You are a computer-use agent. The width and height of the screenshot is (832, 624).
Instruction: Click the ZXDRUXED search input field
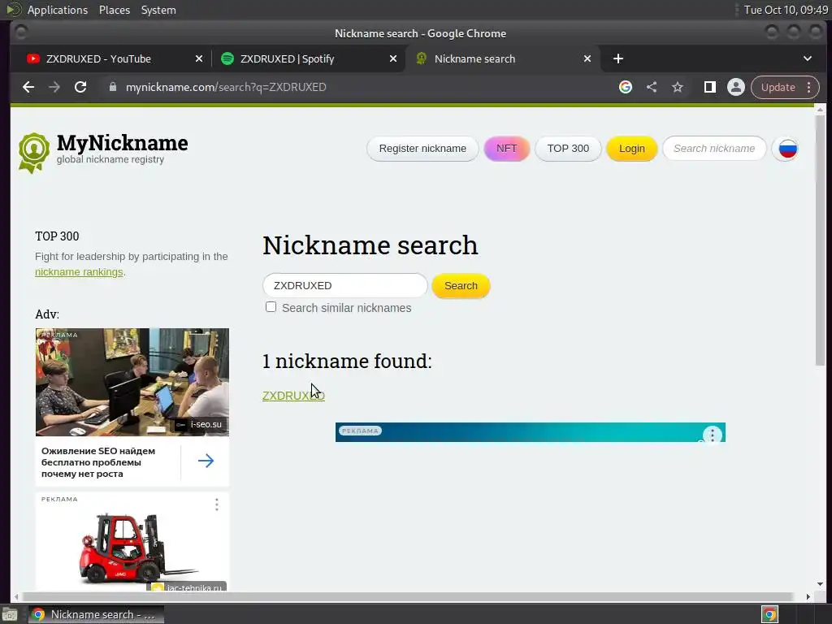pyautogui.click(x=344, y=285)
